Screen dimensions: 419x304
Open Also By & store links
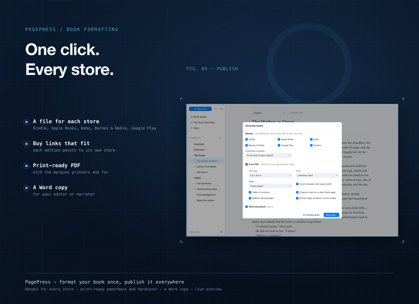tap(206, 122)
